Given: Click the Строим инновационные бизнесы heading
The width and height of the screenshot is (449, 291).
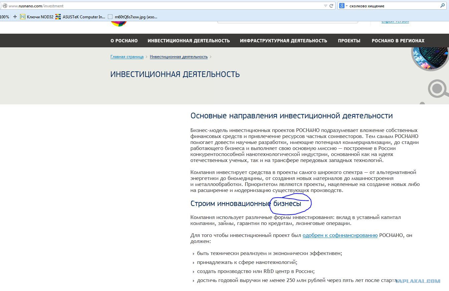Looking at the screenshot, I should tap(246, 203).
